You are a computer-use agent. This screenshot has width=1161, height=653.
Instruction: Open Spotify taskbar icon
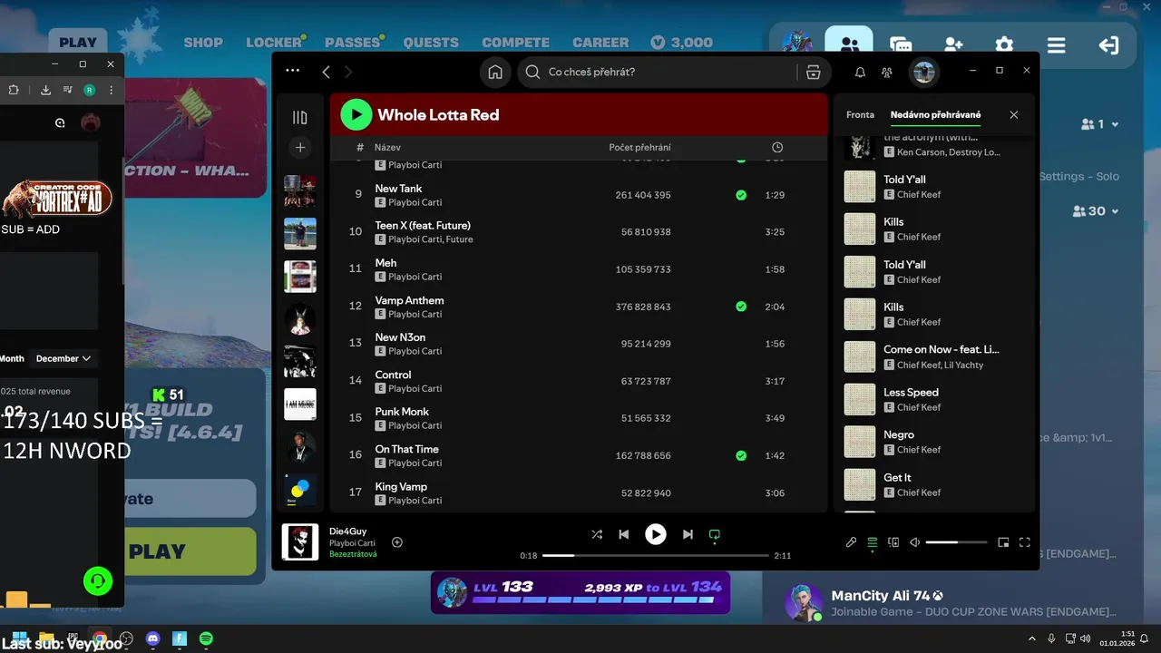pyautogui.click(x=206, y=638)
